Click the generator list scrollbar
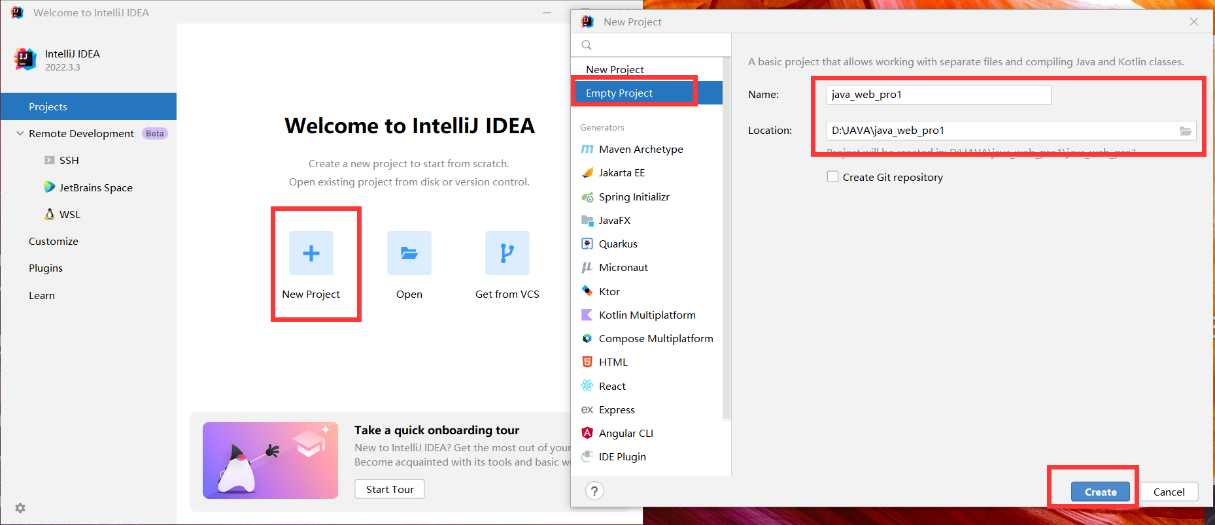The width and height of the screenshot is (1215, 525). pyautogui.click(x=726, y=238)
